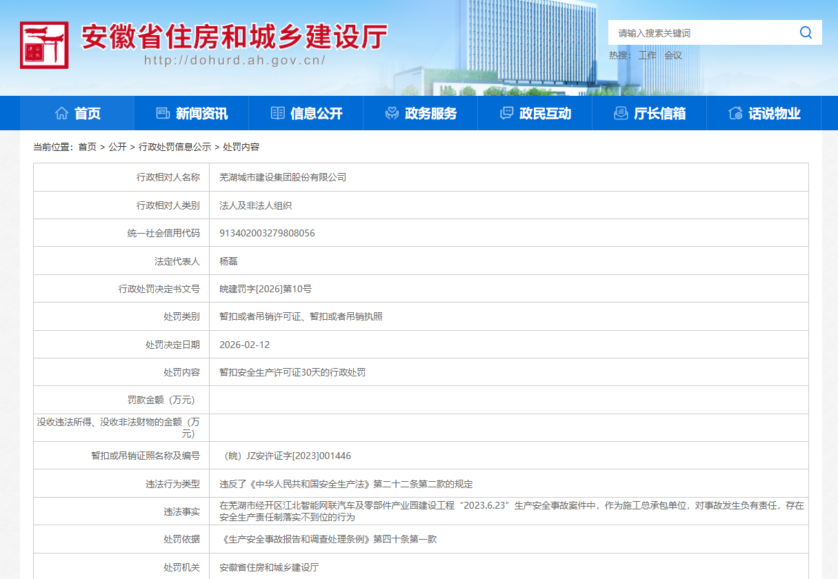838x579 pixels.
Task: Click the search magnifier icon
Action: click(x=806, y=32)
